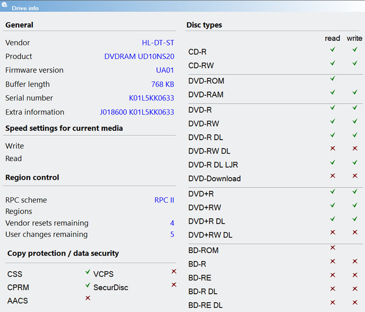Click the UA01 firmware version value
The width and height of the screenshot is (365, 312).
(165, 70)
